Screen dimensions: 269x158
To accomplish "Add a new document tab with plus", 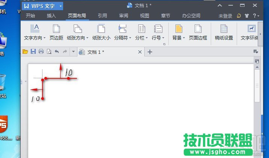I will coord(150,52).
